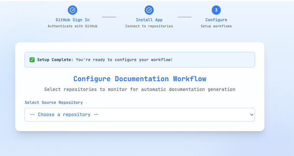Click the "Select Source Repository" field label
Screen dimensions: 294x156
[54, 102]
